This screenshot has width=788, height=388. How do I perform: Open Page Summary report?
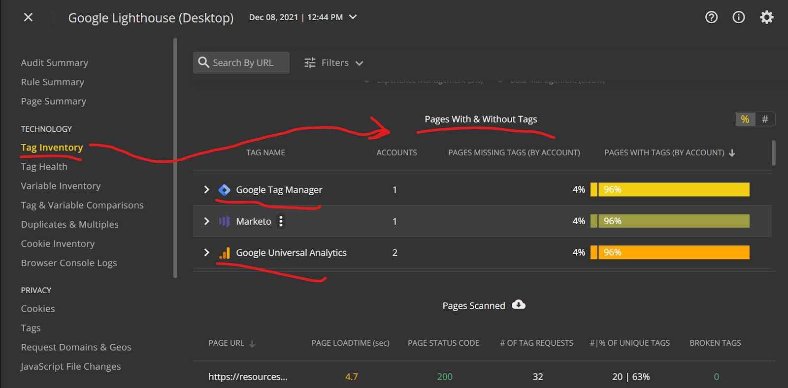pyautogui.click(x=54, y=101)
